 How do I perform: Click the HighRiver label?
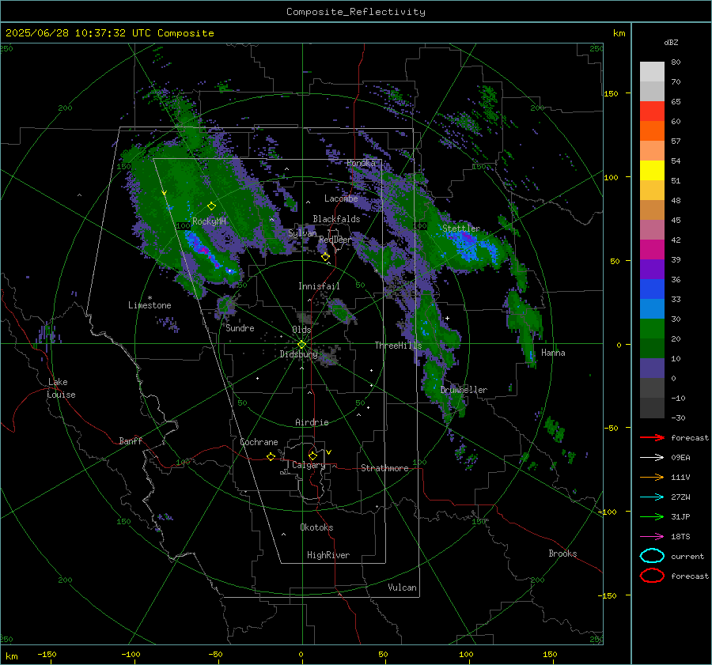click(x=328, y=555)
